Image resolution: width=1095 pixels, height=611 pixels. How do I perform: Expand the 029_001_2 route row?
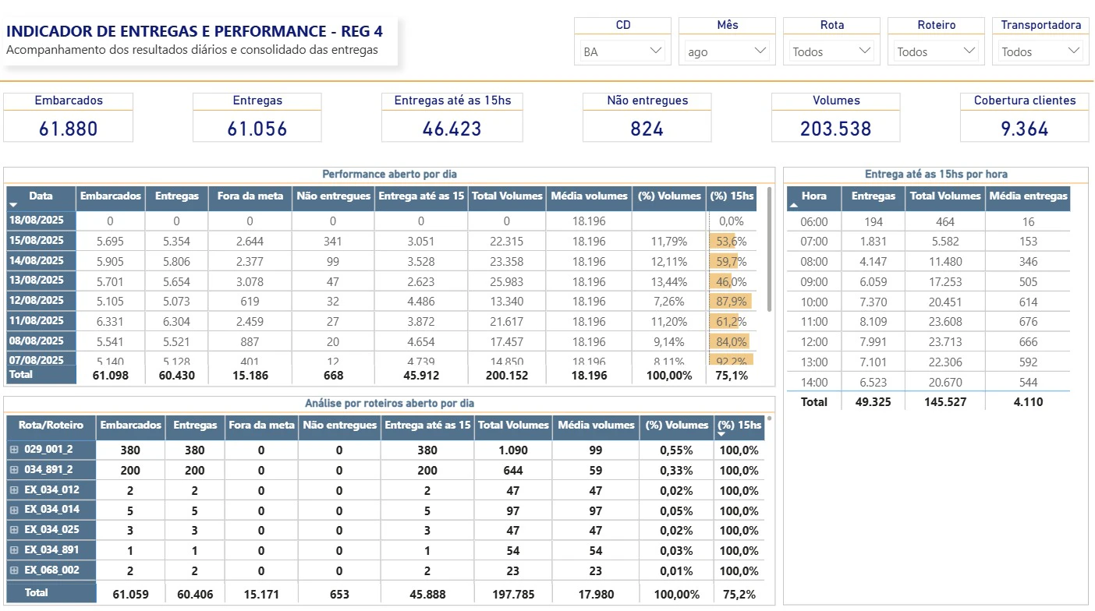point(14,450)
